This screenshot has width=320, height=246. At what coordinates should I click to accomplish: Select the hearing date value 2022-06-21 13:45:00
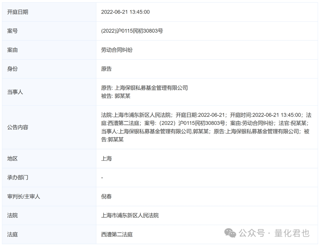(125, 12)
